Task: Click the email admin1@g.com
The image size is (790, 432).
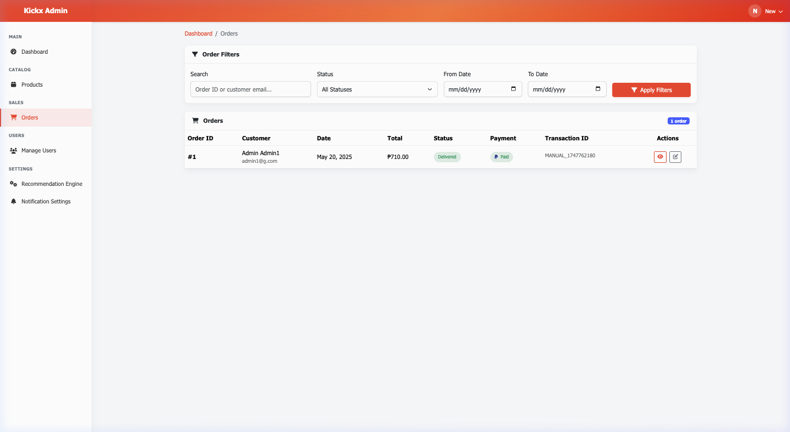Action: [x=259, y=161]
